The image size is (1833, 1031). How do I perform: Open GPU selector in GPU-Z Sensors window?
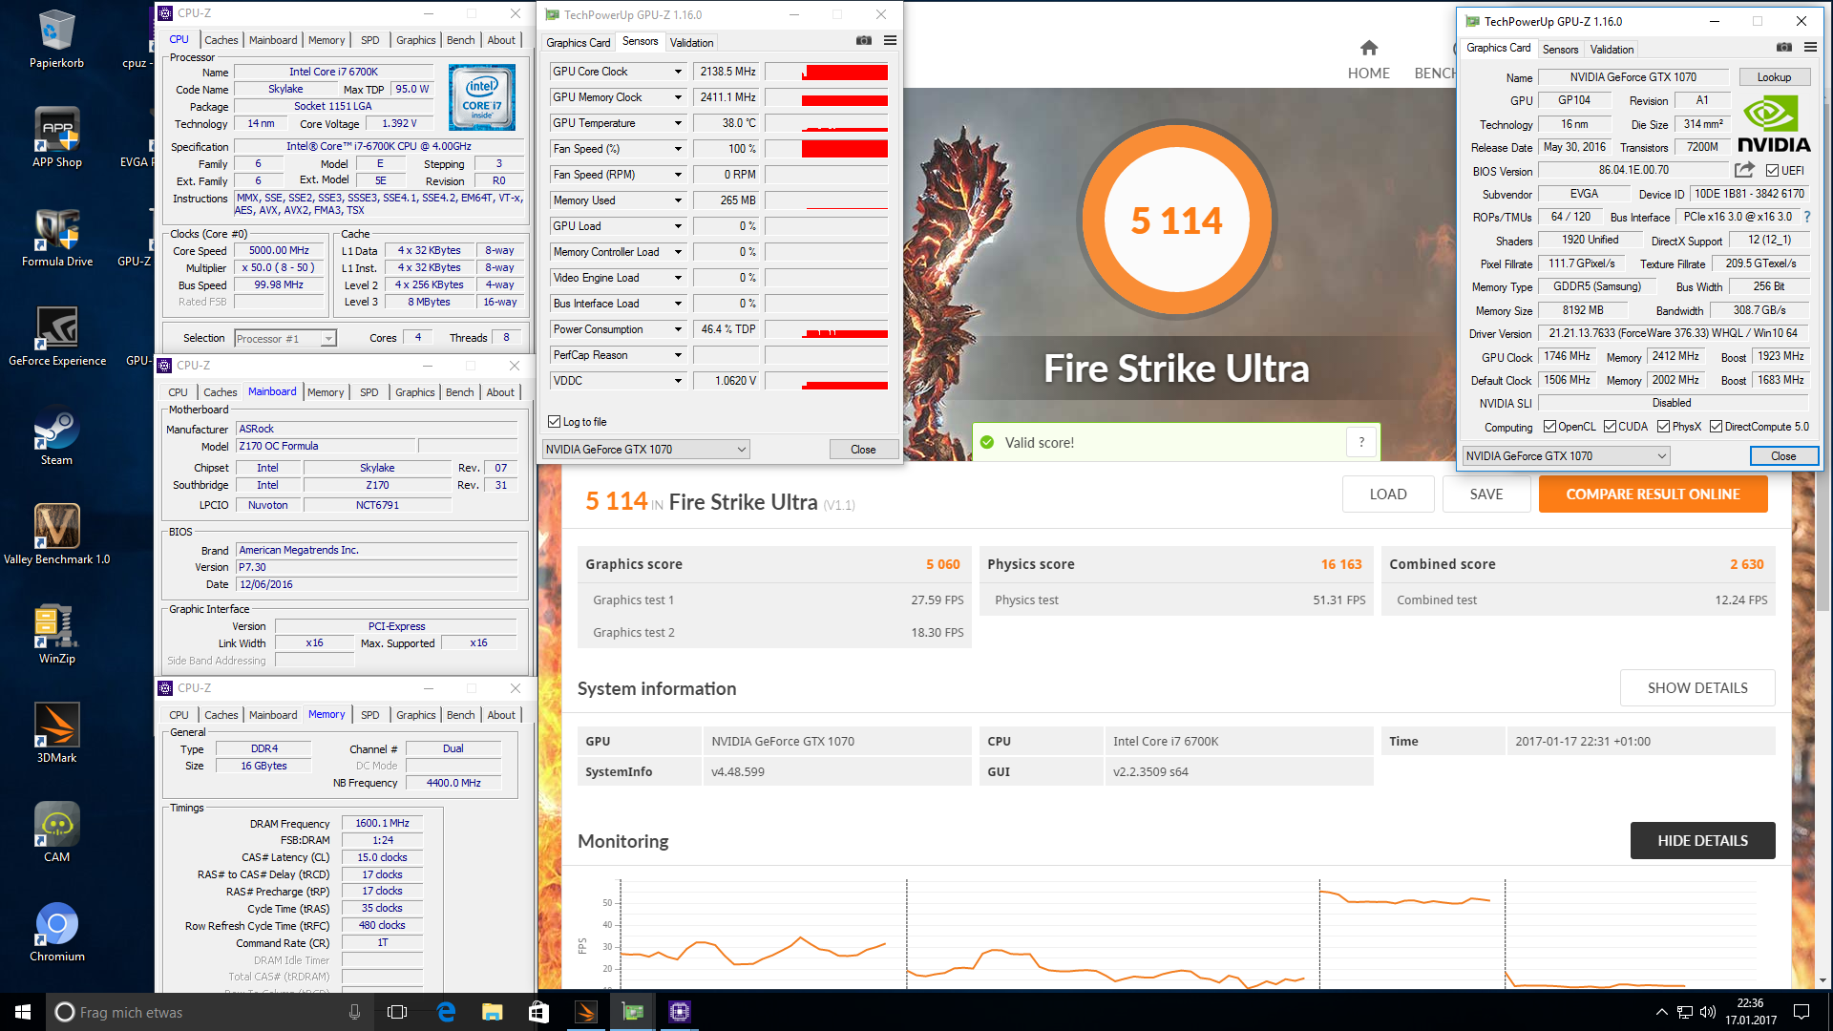pos(645,450)
